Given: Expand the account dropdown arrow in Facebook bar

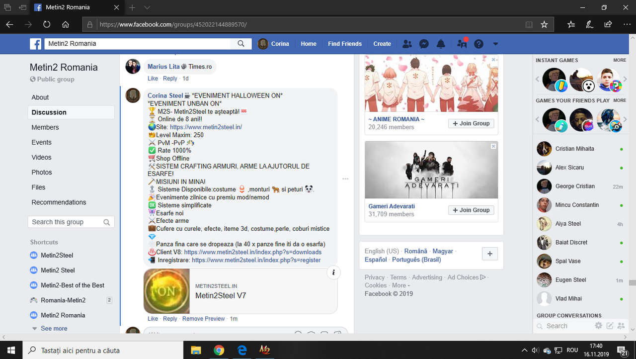Looking at the screenshot, I should coord(495,44).
